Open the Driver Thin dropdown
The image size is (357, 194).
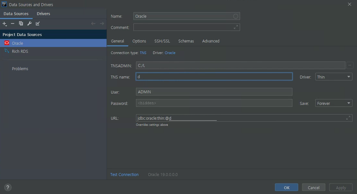334,77
